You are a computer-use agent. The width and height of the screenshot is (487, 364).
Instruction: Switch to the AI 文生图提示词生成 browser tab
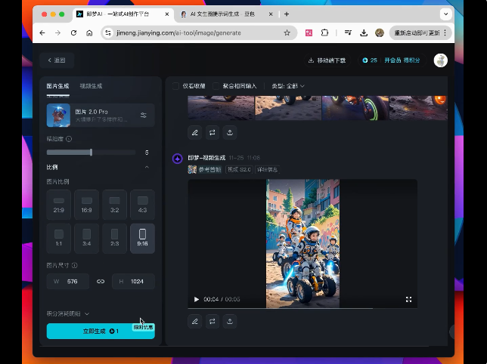(227, 14)
